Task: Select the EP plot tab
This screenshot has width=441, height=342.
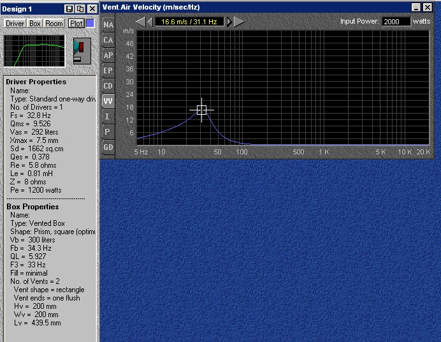Action: [x=108, y=70]
